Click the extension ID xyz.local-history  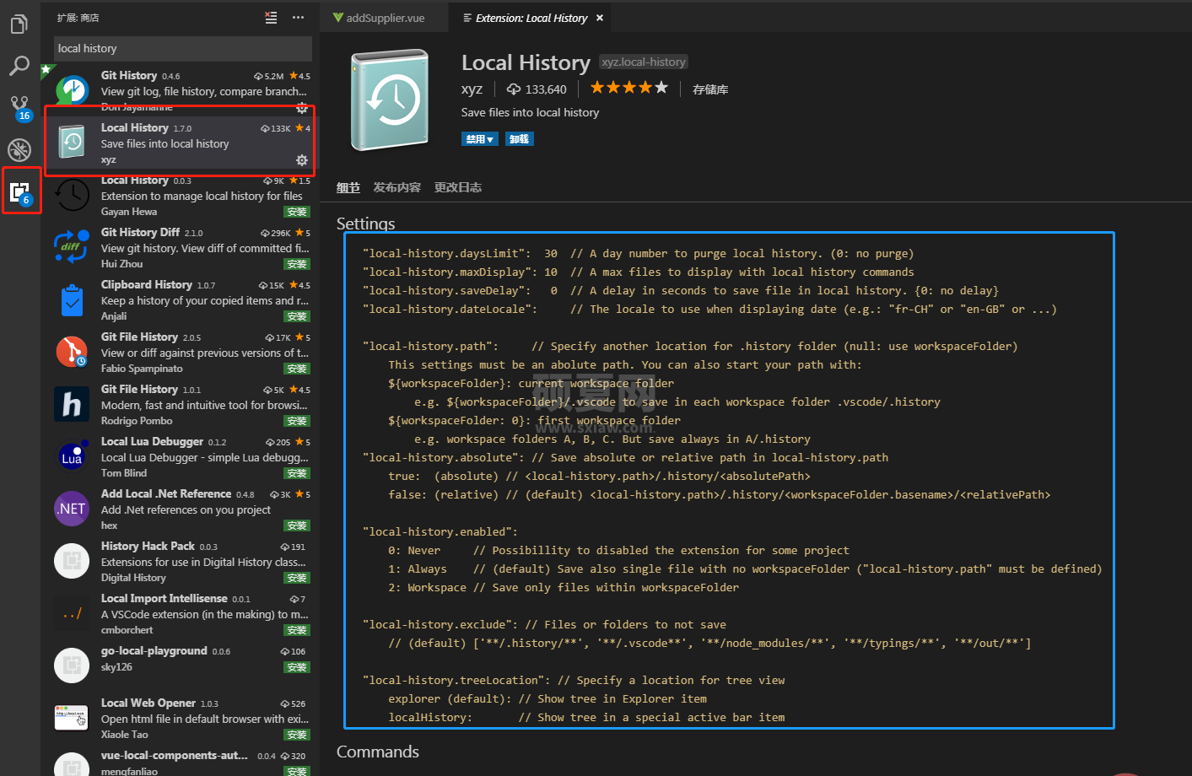[x=644, y=62]
